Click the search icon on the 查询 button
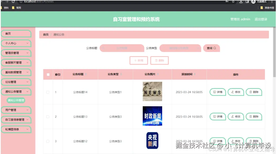276x154 pixels. 215,48
